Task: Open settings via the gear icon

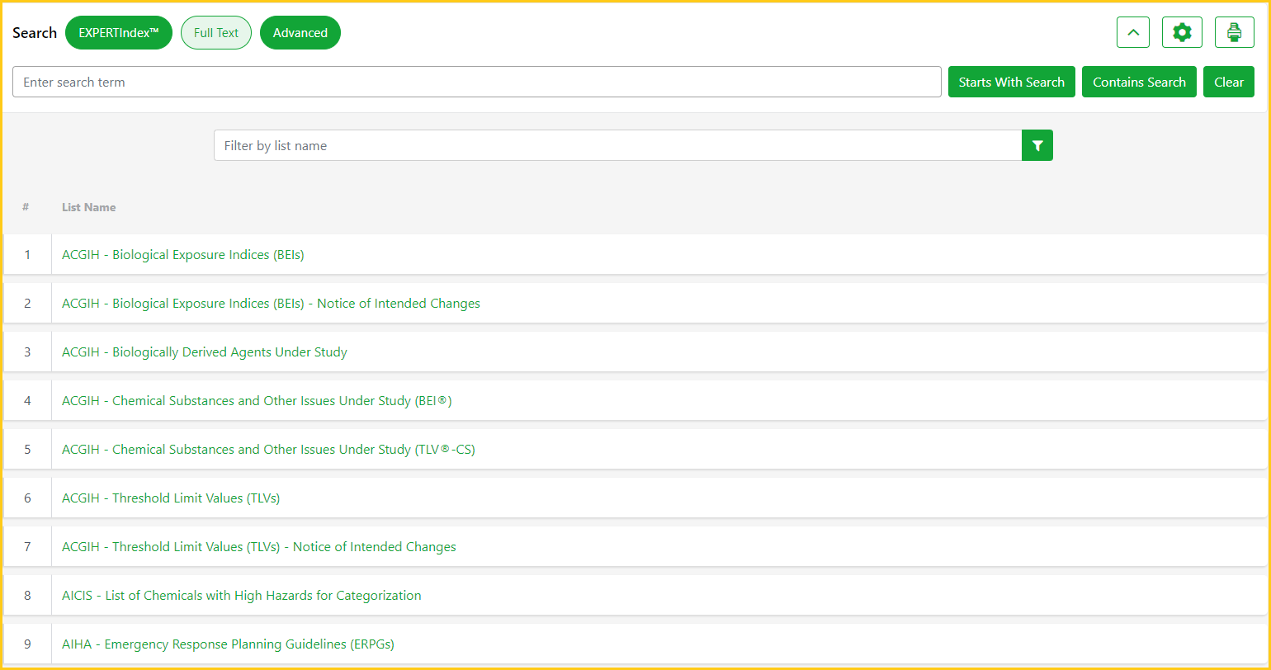Action: click(x=1182, y=32)
